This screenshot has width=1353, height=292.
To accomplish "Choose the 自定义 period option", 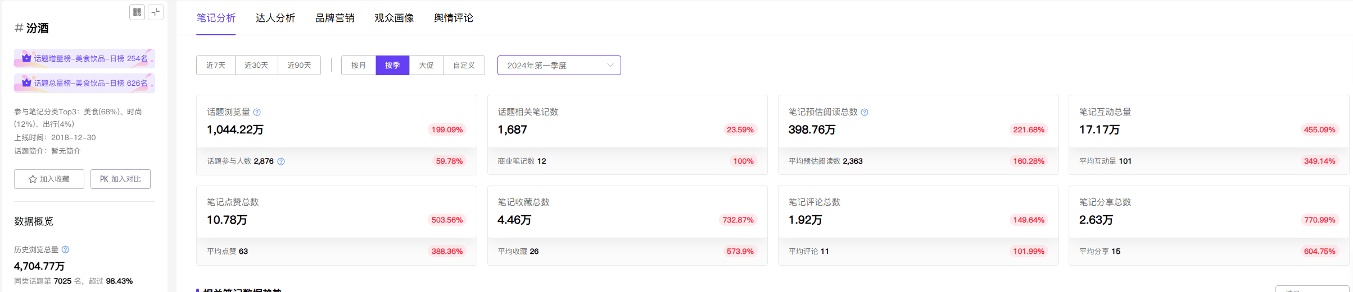I will coord(464,66).
